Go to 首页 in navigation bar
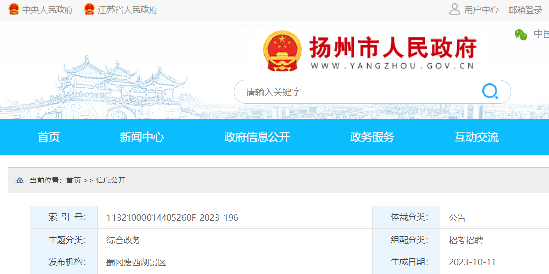 click(x=49, y=137)
